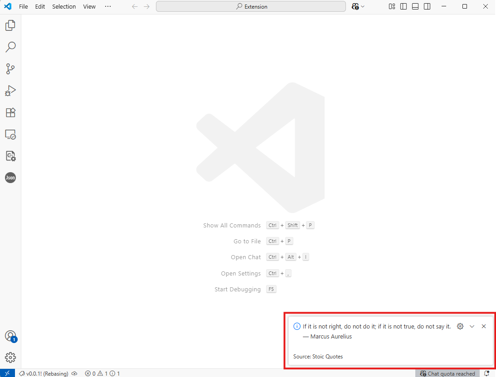Open the Explorer view in the activity bar
The image size is (496, 377).
tap(10, 25)
